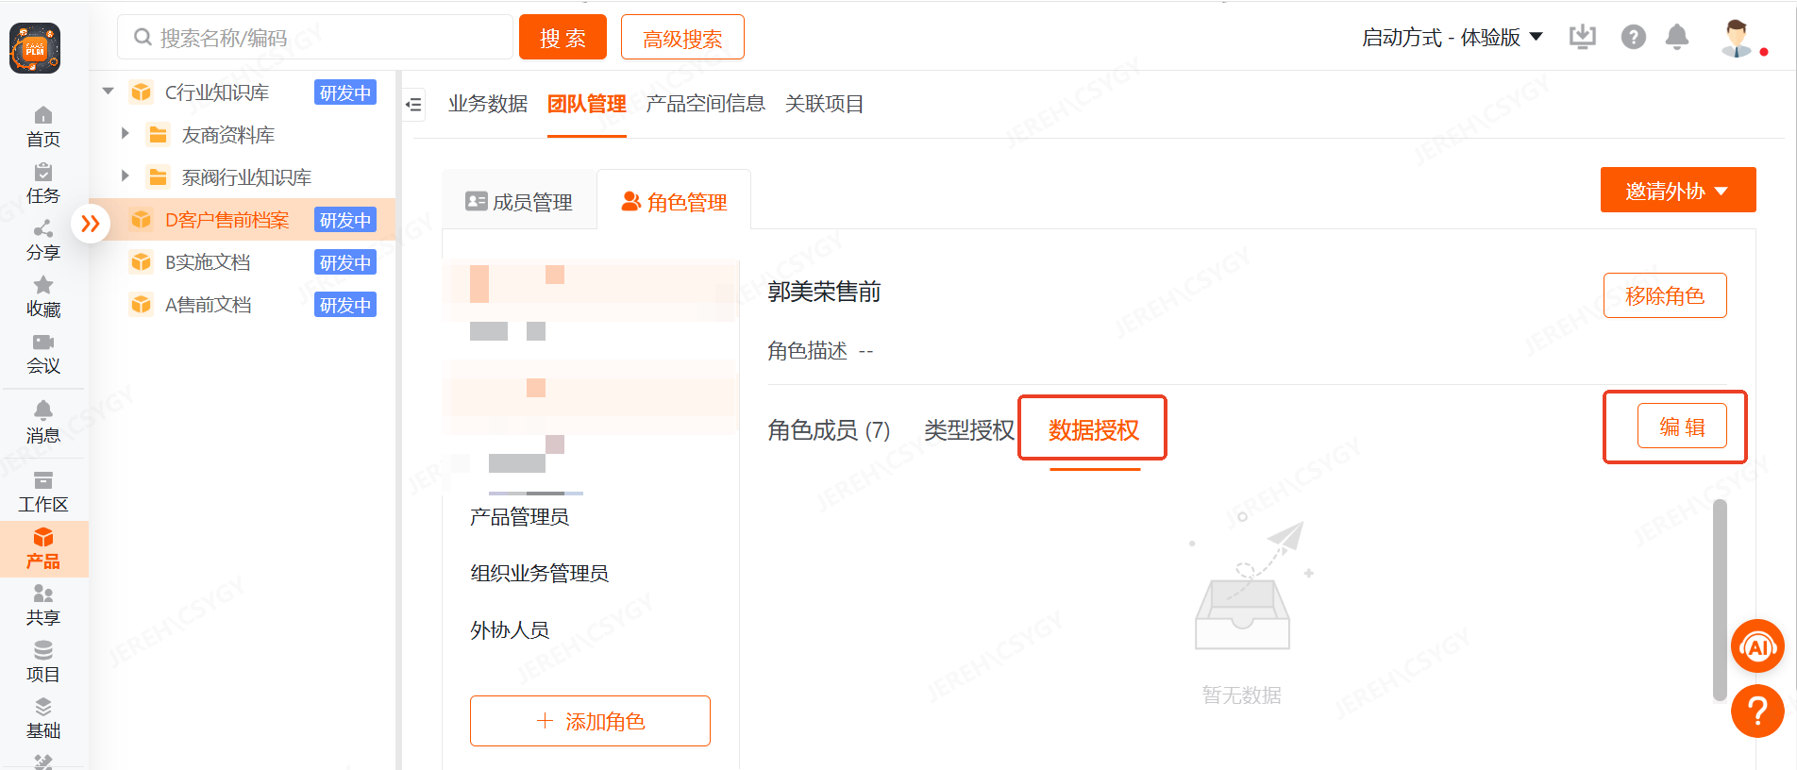Switch to the 产品空间信息 tab
This screenshot has height=770, width=1797.
705,104
